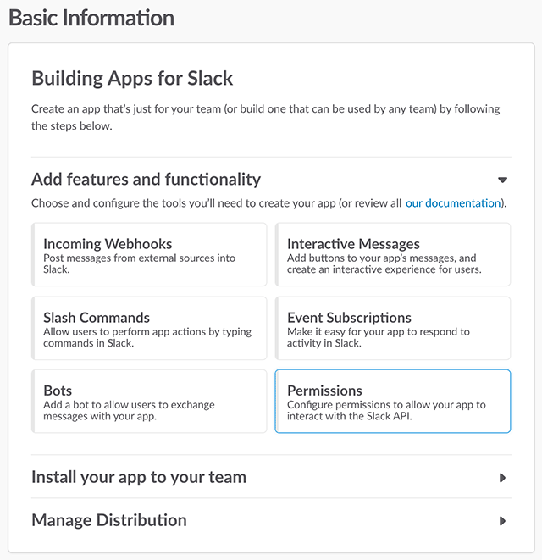Image resolution: width=542 pixels, height=560 pixels.
Task: Open the Interactive Messages feature card
Action: click(x=393, y=254)
